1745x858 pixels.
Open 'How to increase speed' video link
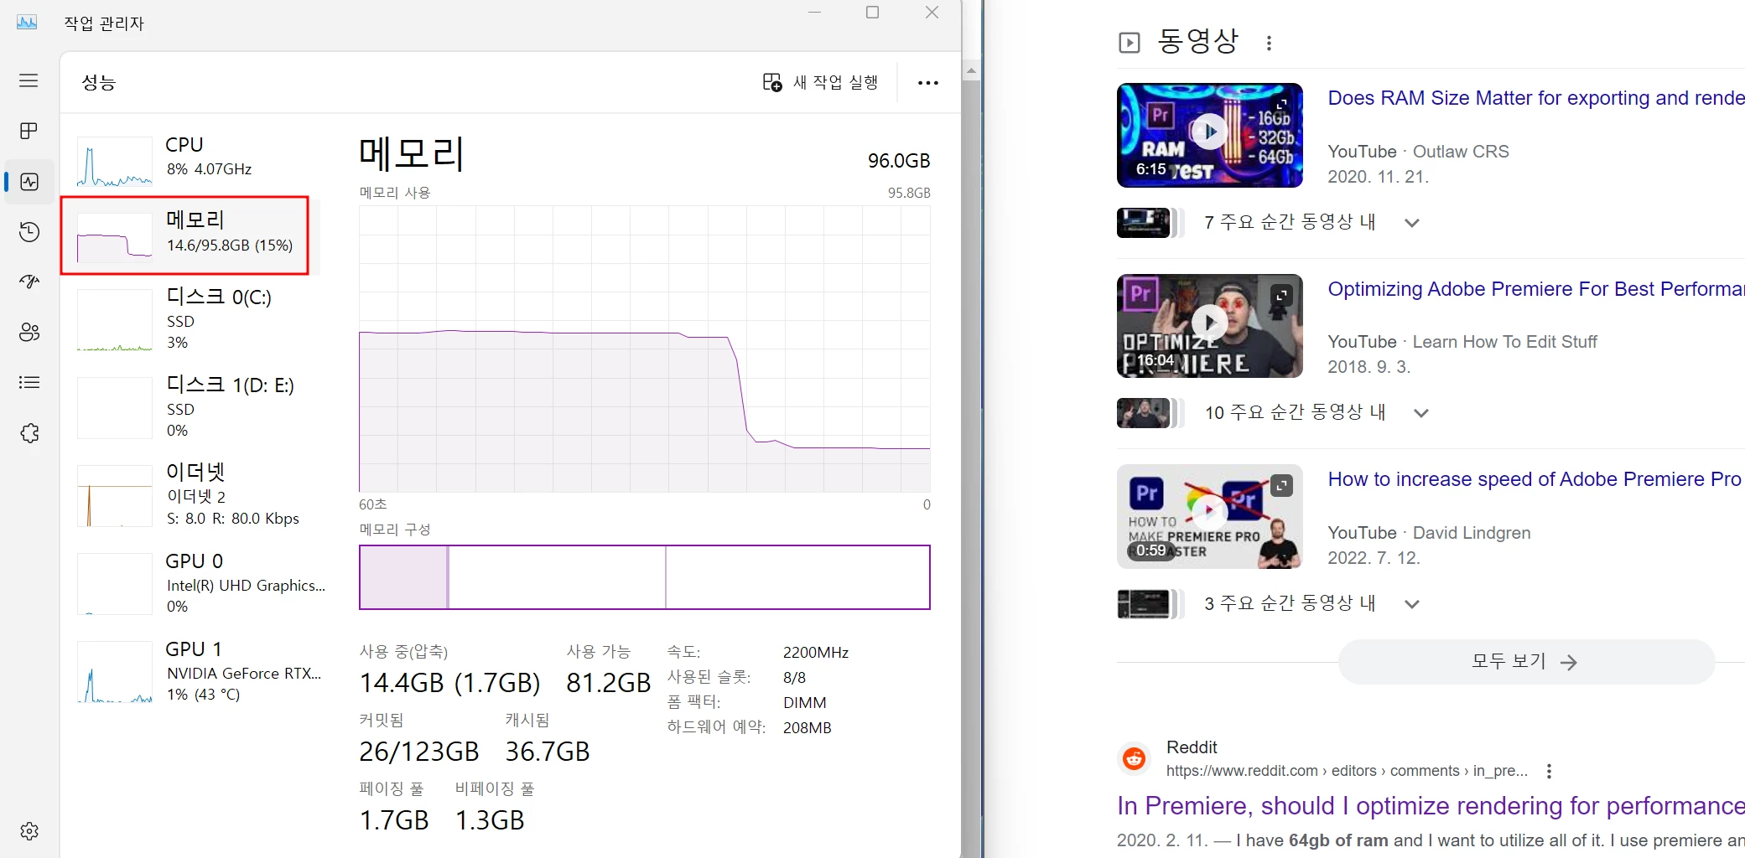pos(1535,479)
